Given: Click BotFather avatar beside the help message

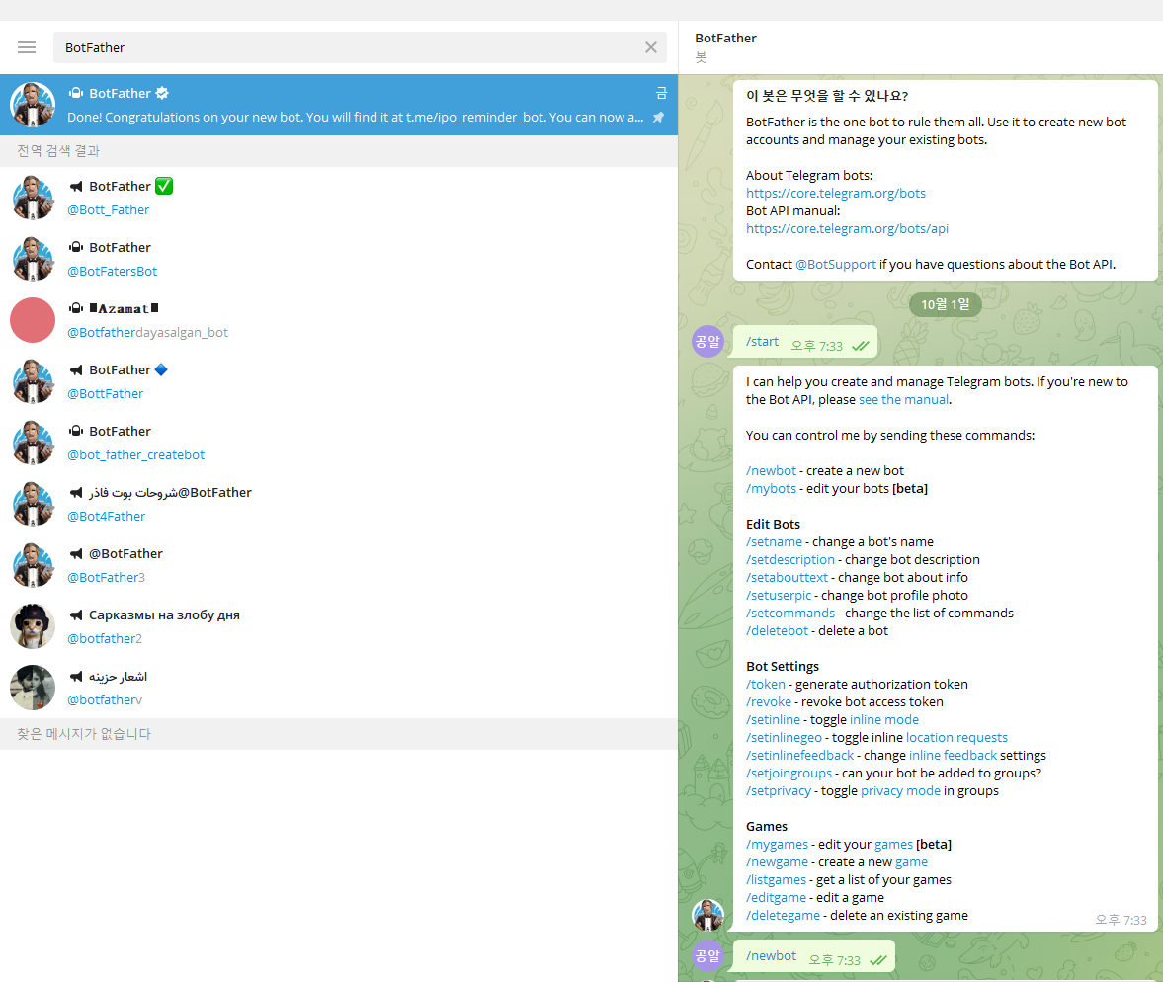Looking at the screenshot, I should (707, 915).
